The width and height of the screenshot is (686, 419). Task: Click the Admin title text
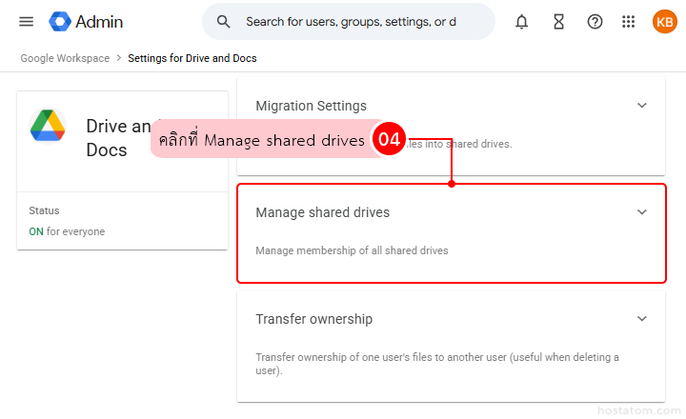[99, 22]
